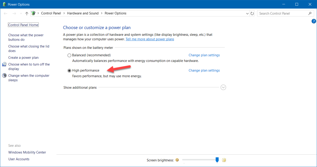
Task: Open User Accounts link
Action: pyautogui.click(x=19, y=159)
